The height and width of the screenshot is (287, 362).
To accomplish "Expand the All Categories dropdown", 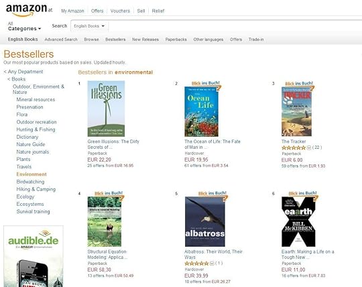I will point(24,26).
